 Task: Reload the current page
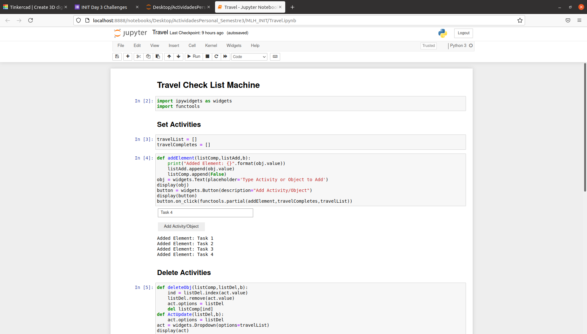tap(30, 20)
